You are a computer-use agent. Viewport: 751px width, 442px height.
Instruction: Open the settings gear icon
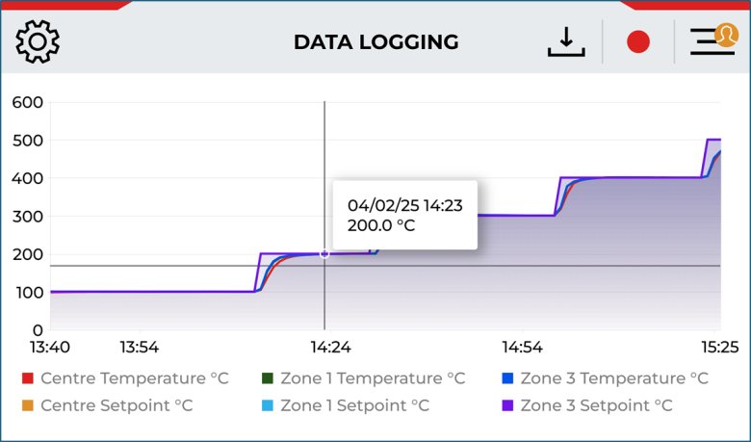39,41
